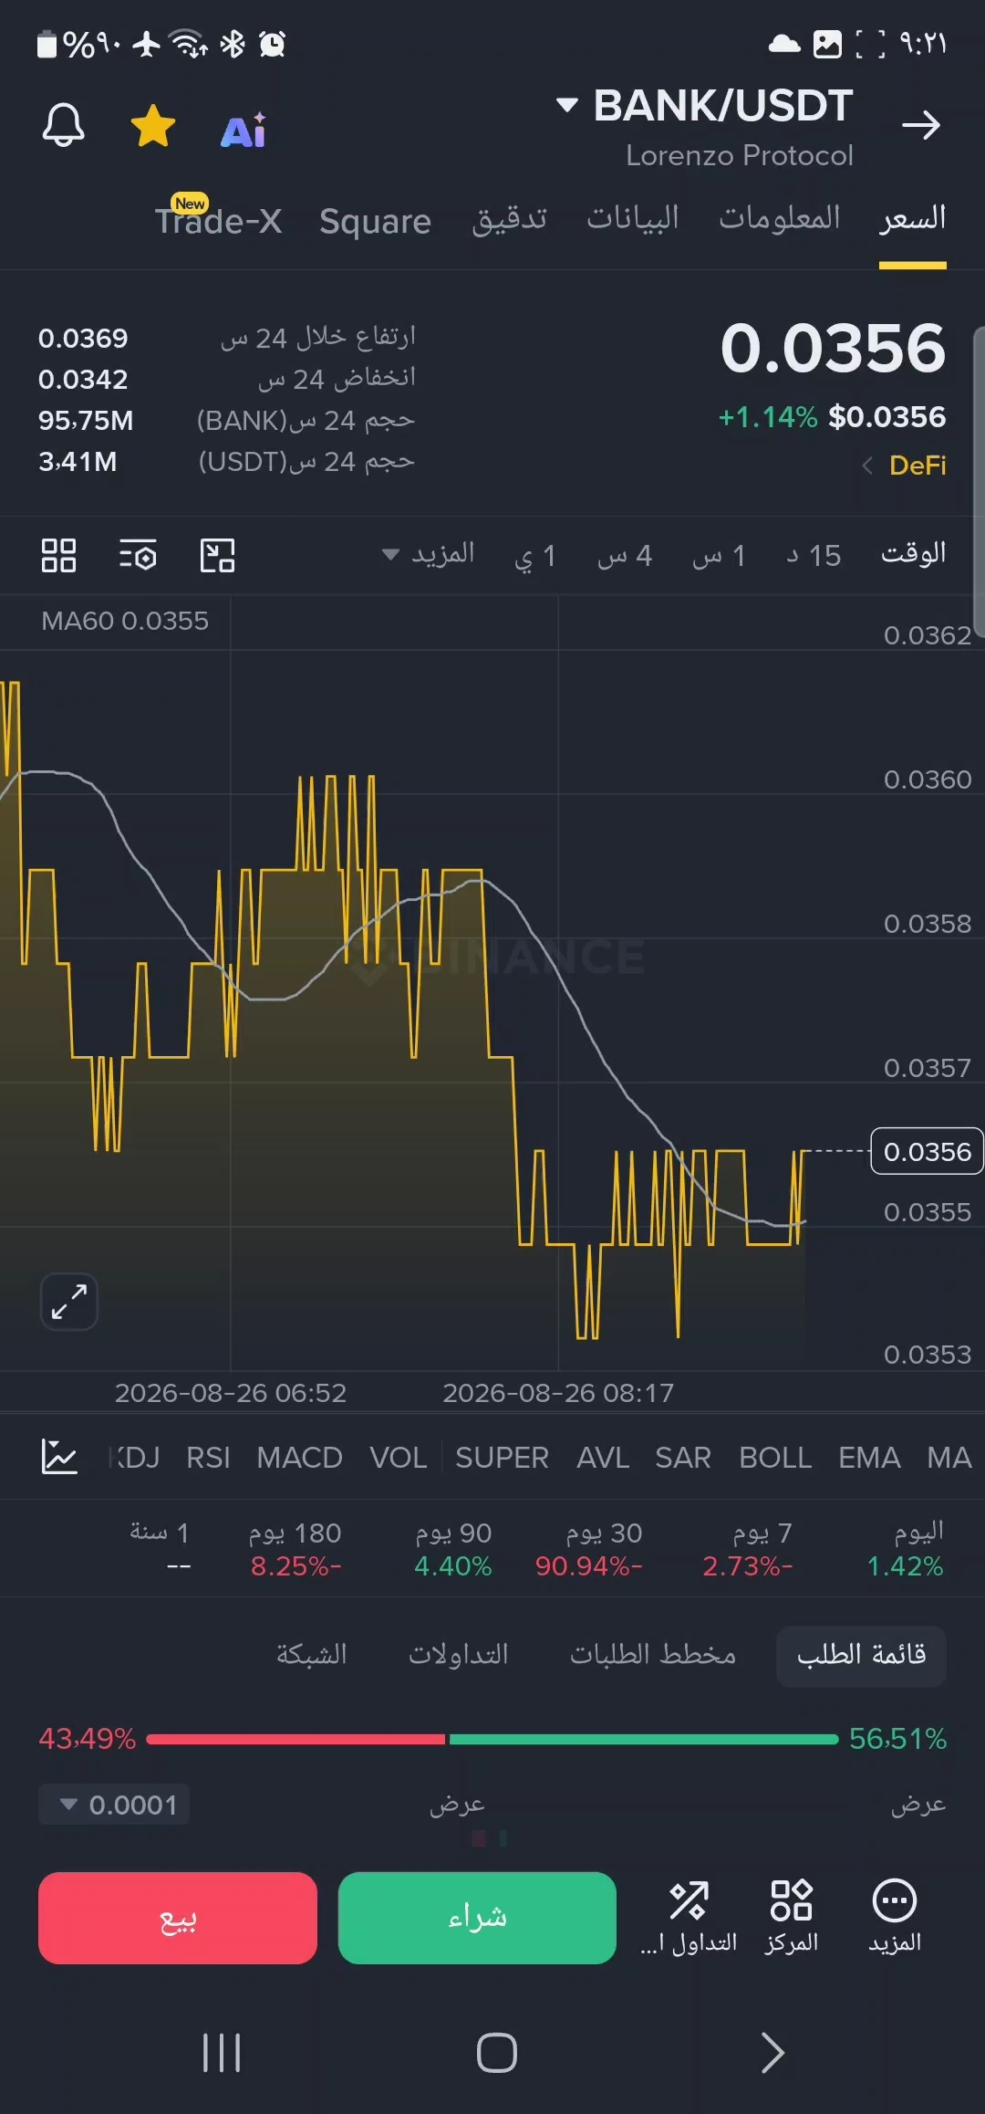Expand the BANK/USDT pair selector
The width and height of the screenshot is (985, 2114).
coord(705,106)
